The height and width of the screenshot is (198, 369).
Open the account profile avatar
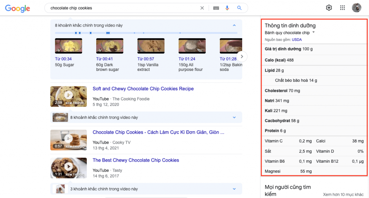click(x=356, y=8)
